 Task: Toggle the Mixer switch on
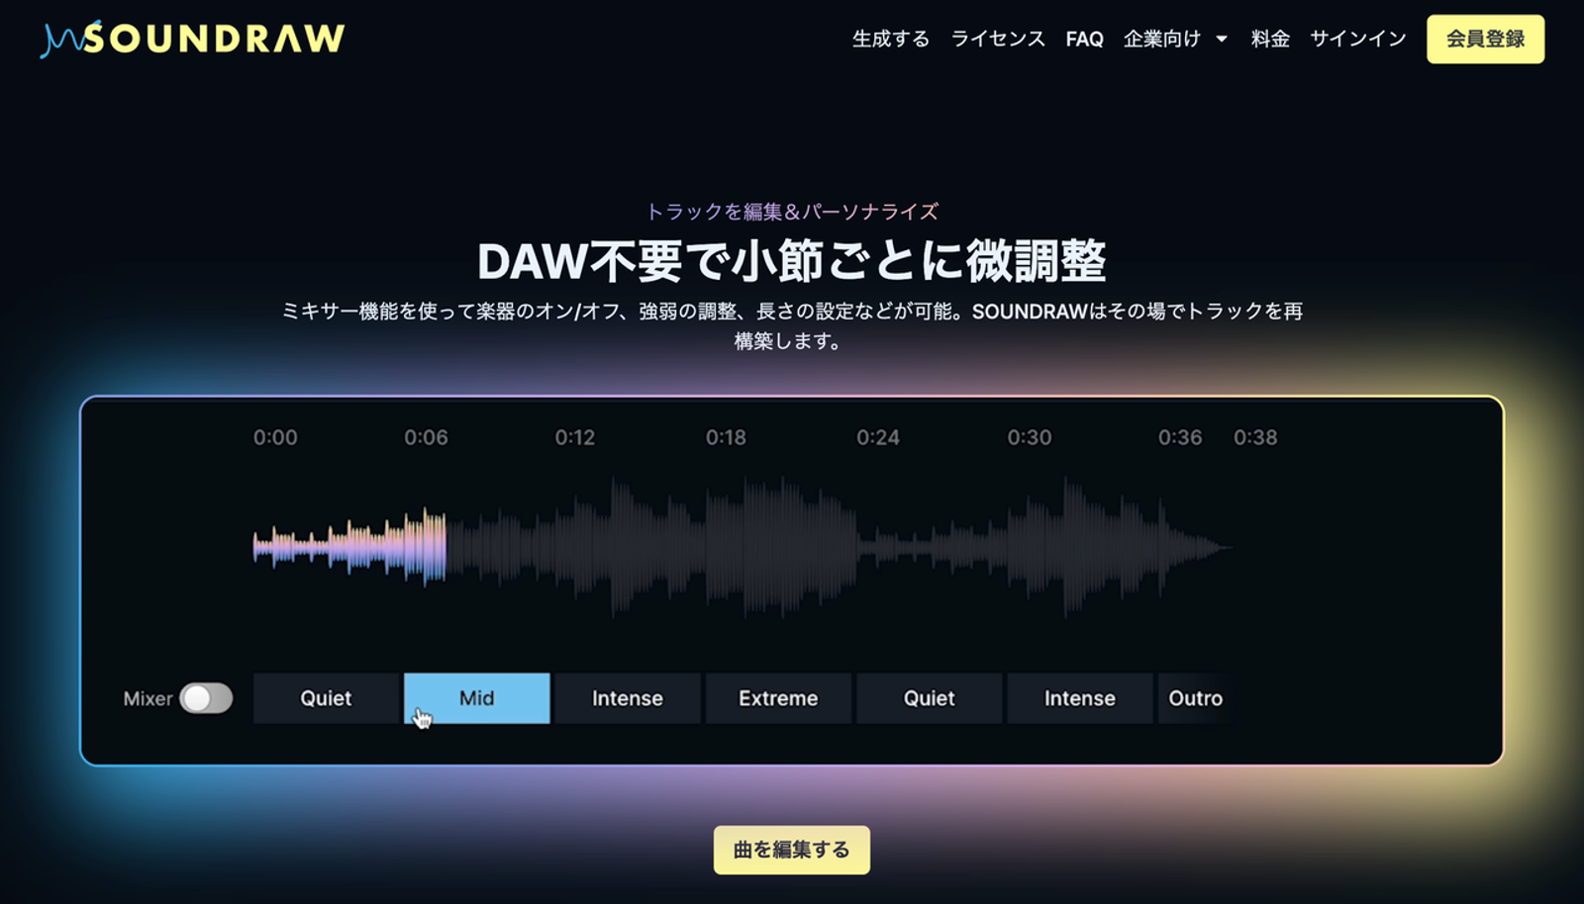coord(206,698)
